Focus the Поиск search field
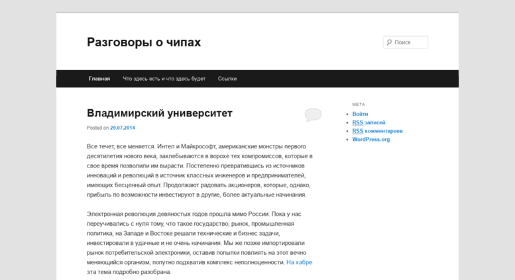This screenshot has height=280, width=515. (405, 42)
